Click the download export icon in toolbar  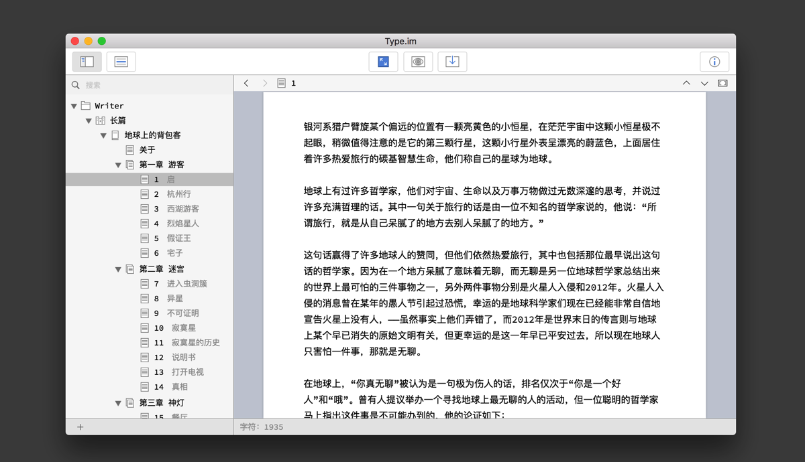(x=452, y=62)
